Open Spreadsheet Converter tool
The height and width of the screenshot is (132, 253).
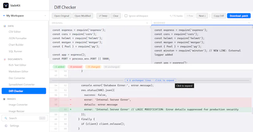coord(22,85)
